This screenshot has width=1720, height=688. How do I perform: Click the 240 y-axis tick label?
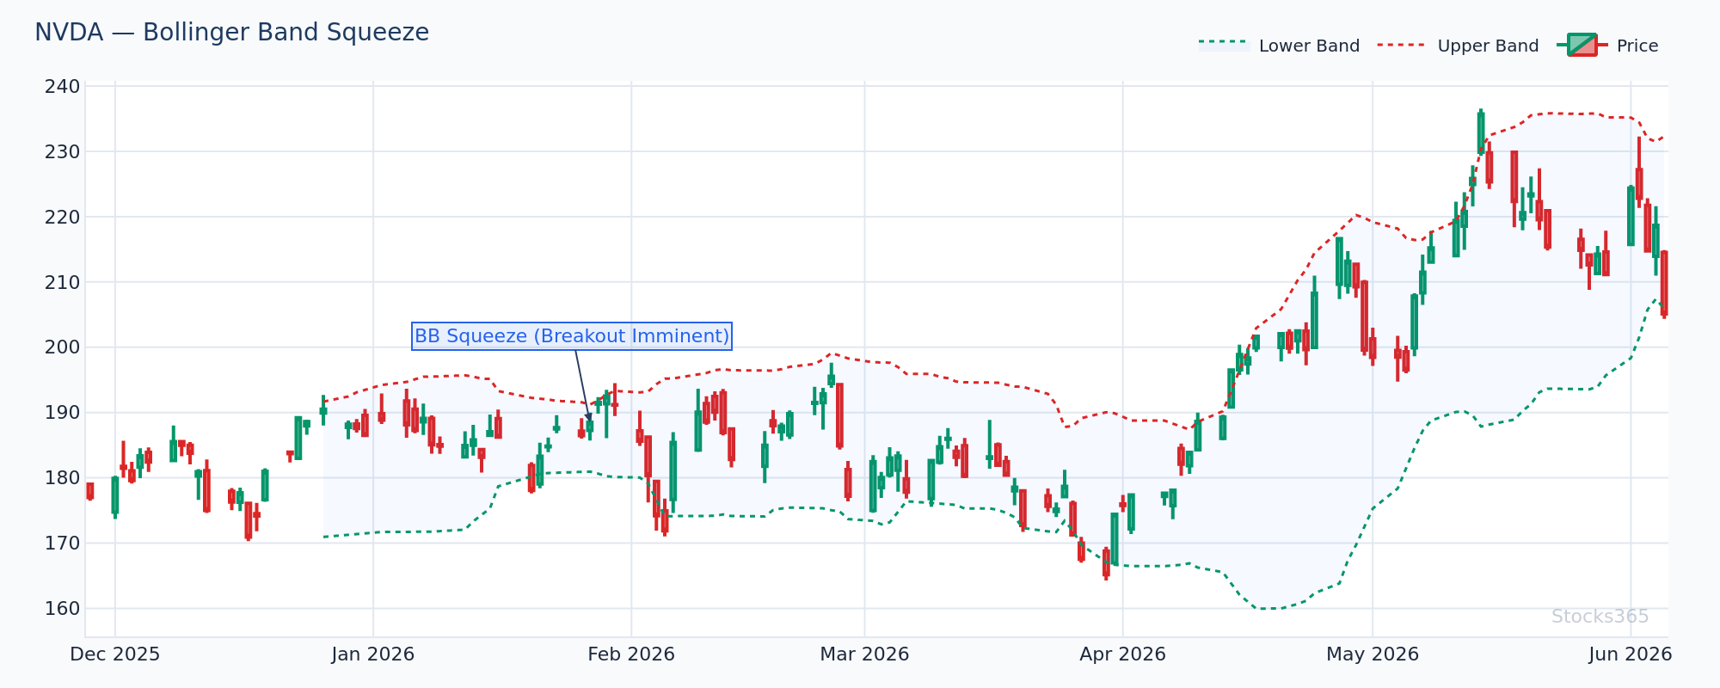coord(63,87)
